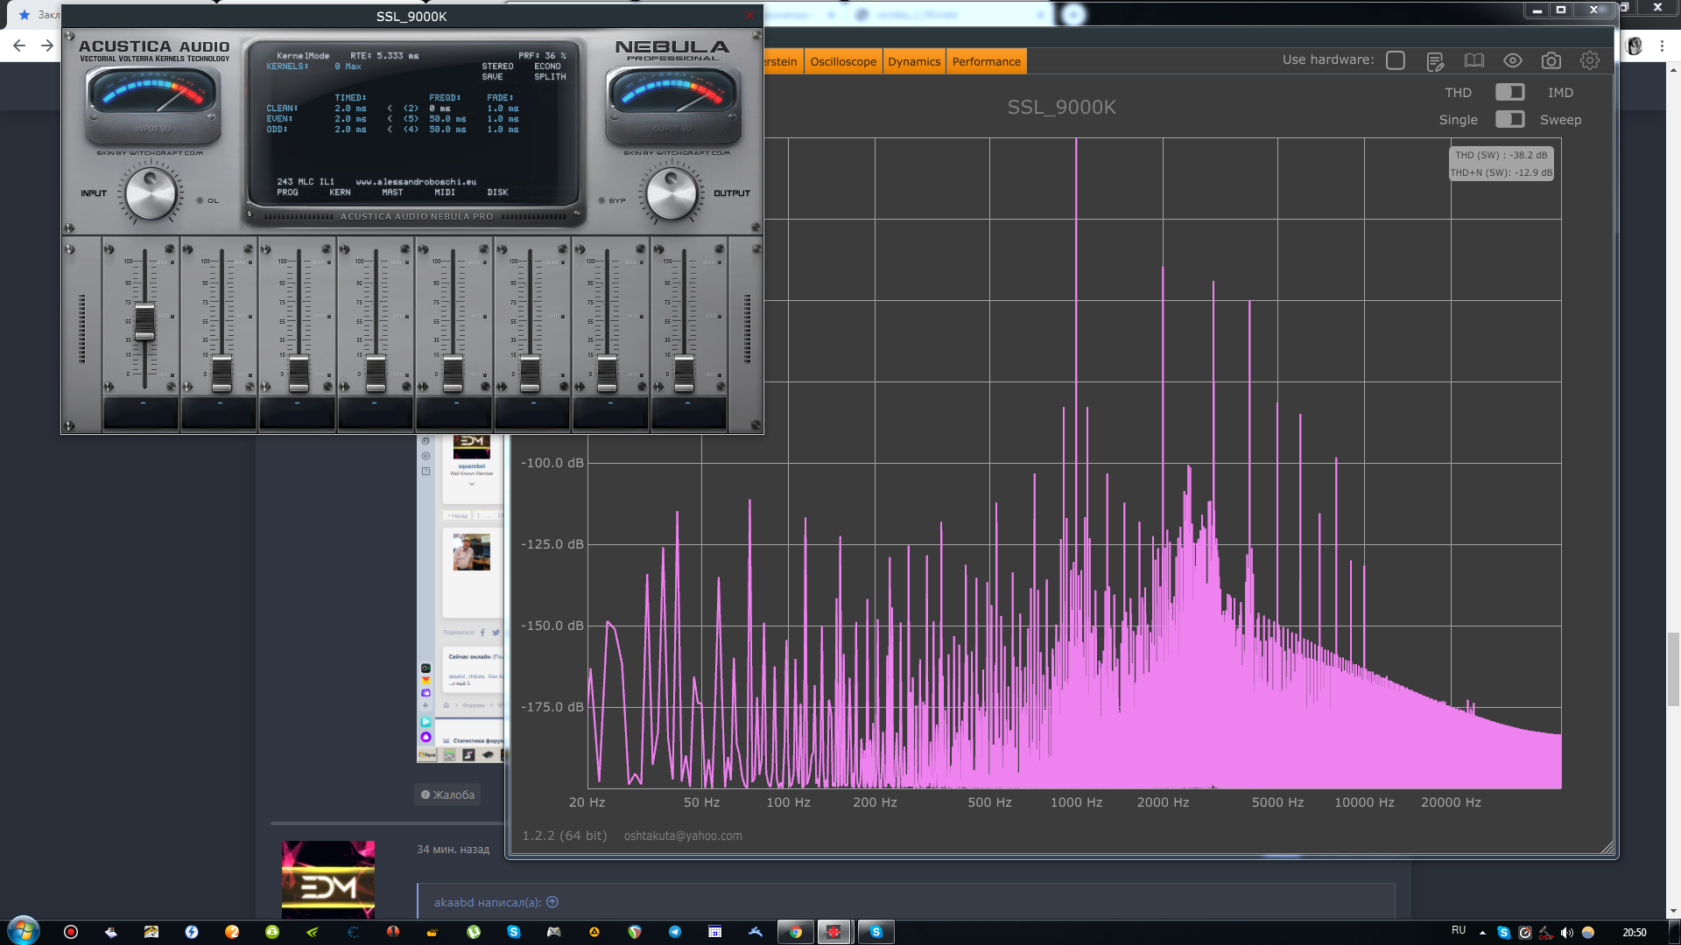
Task: Click the analyzer resize grip corner
Action: click(x=1607, y=847)
